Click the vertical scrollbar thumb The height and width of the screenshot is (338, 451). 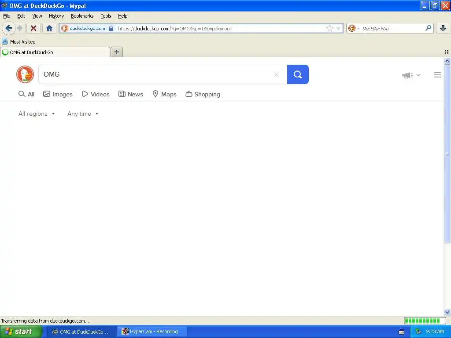447,154
